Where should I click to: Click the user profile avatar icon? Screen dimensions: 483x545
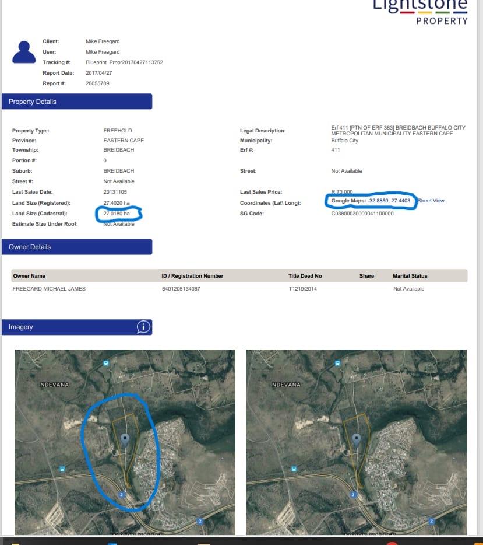click(x=24, y=53)
